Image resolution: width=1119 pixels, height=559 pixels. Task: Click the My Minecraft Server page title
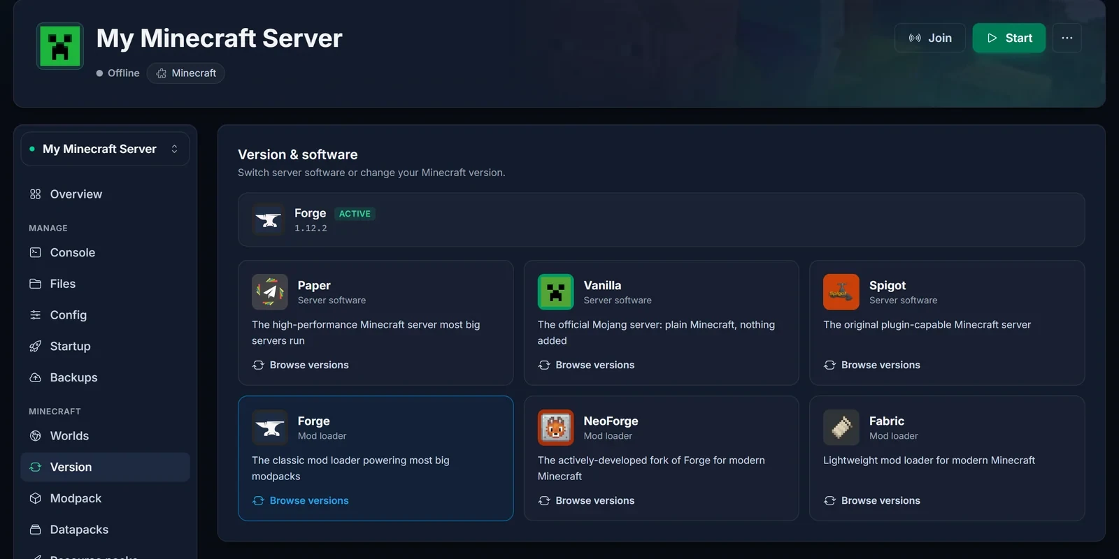pyautogui.click(x=220, y=38)
